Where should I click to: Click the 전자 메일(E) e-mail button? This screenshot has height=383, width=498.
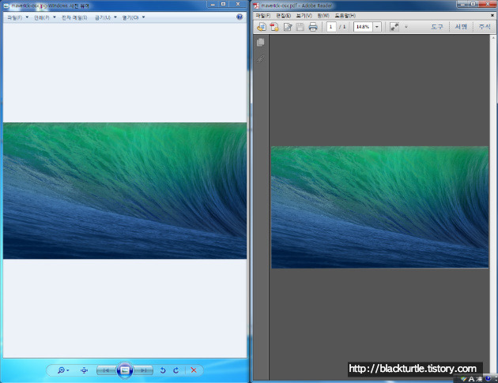point(74,17)
